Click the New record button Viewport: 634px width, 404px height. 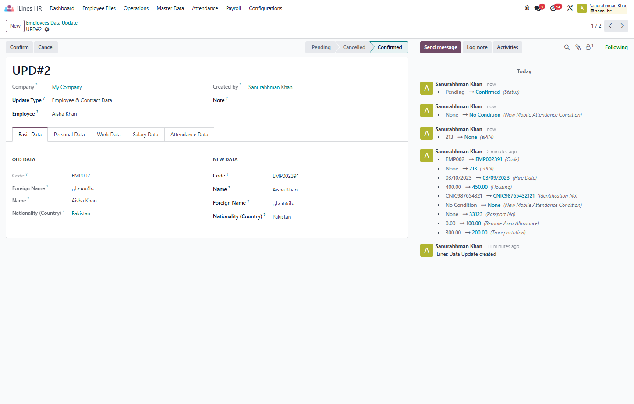[15, 26]
